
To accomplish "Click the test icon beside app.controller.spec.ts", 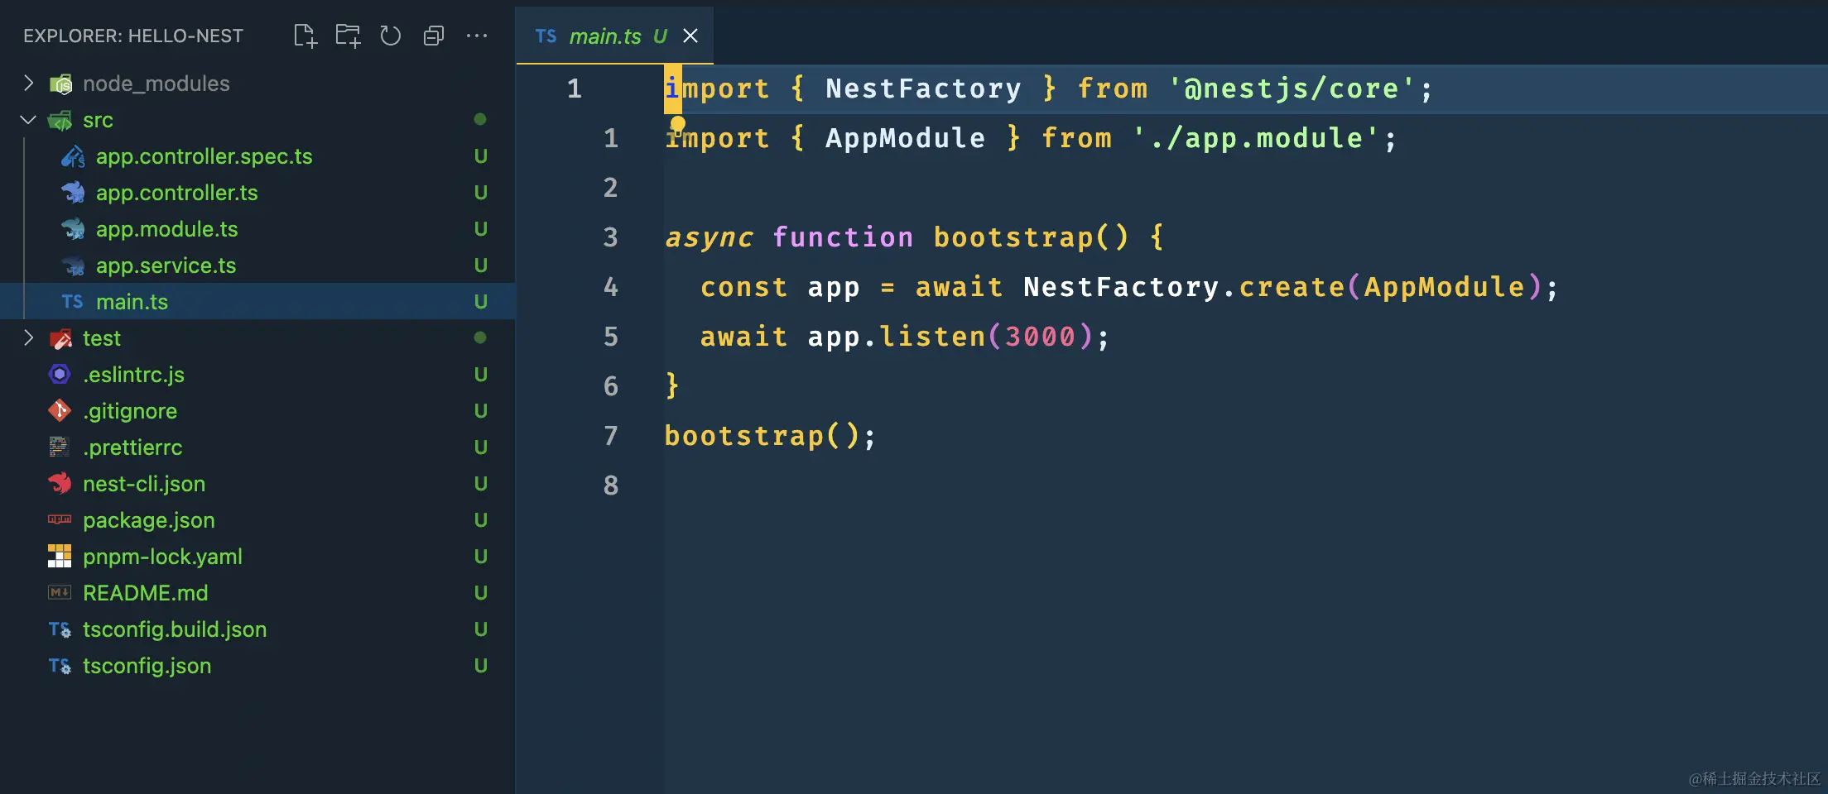I will click(x=73, y=156).
